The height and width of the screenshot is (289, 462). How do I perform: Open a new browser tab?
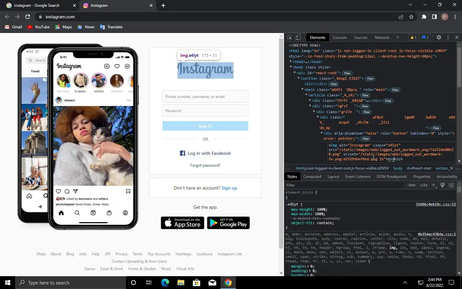[x=163, y=5]
